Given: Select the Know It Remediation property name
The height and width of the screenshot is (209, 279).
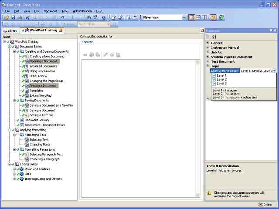Looking at the screenshot, I should pos(225,71).
